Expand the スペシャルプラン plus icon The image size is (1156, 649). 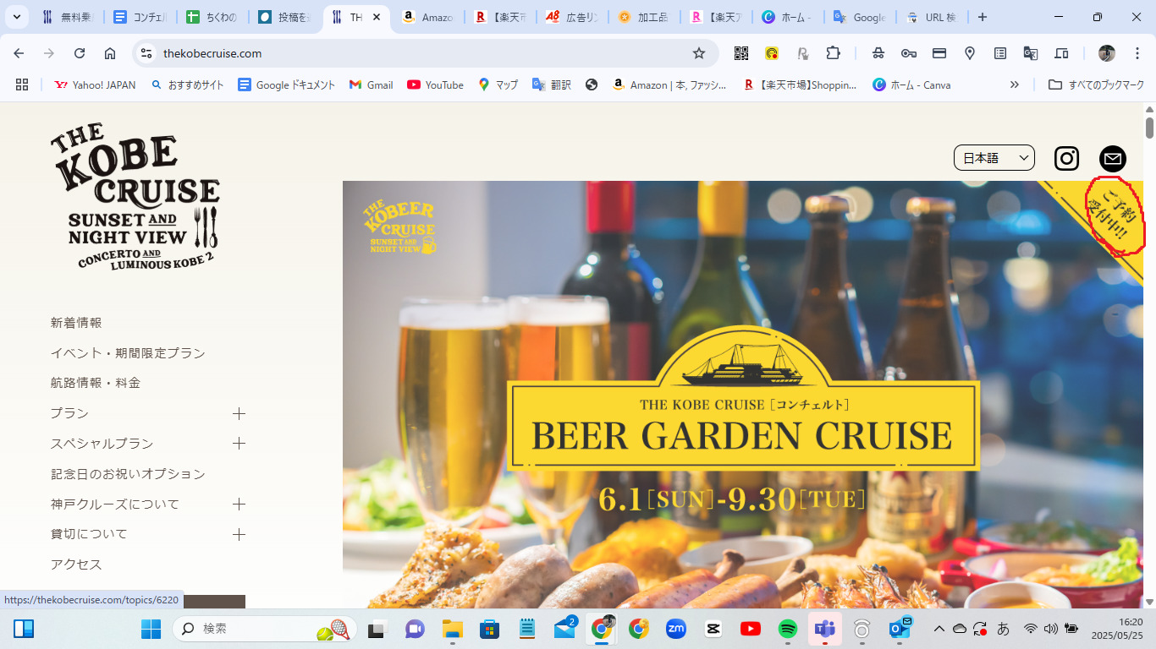coord(239,444)
